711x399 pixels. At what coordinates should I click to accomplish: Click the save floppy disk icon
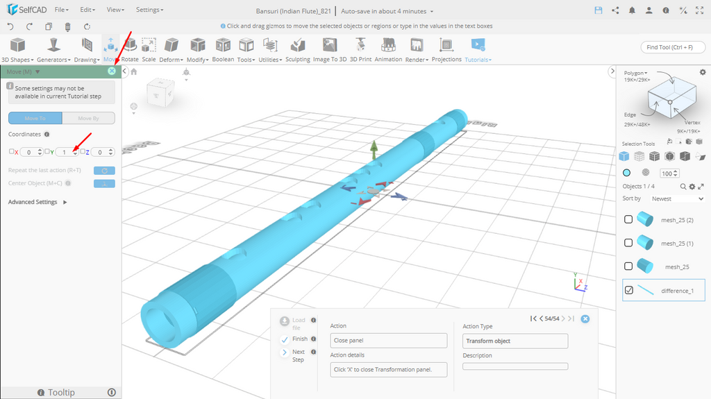[598, 10]
